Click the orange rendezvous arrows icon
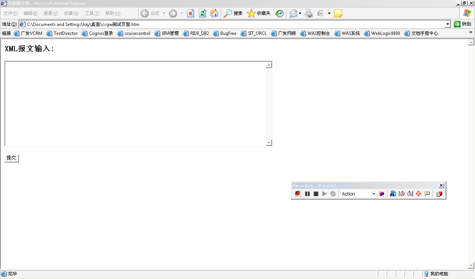This screenshot has width=475, height=279. [x=419, y=194]
